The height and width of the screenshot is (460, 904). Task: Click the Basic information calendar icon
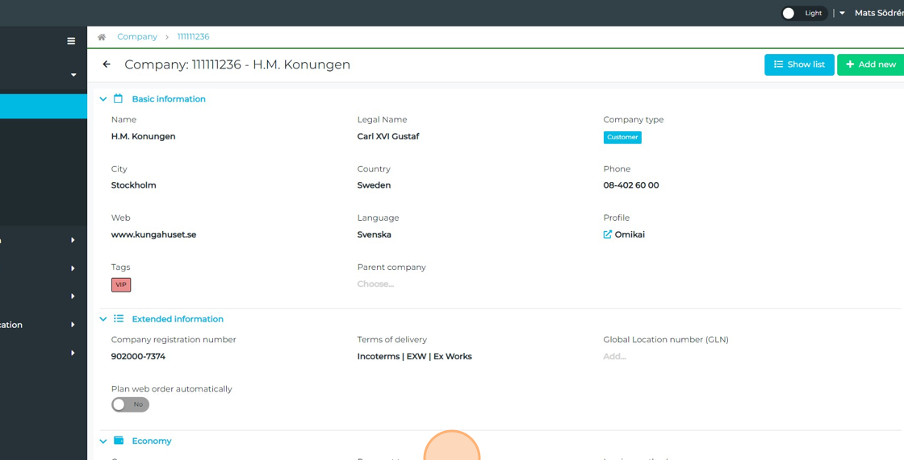pyautogui.click(x=118, y=99)
